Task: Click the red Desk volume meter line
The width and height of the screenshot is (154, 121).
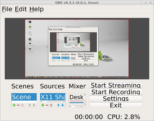Action: coord(76,101)
